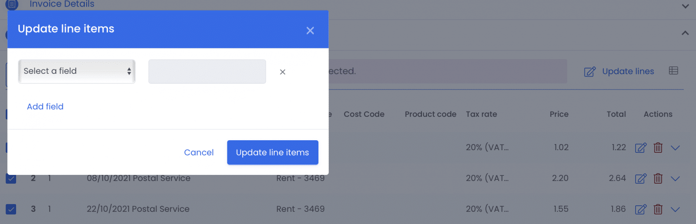Screen dimensions: 696x224
Task: Toggle the checkbox for line 3
Action: 11,209
